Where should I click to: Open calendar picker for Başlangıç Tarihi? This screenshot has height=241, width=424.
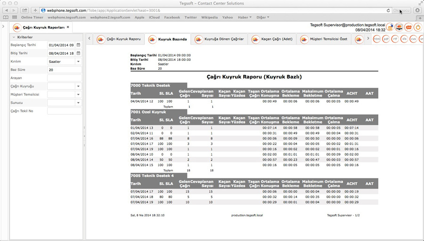[x=78, y=45]
